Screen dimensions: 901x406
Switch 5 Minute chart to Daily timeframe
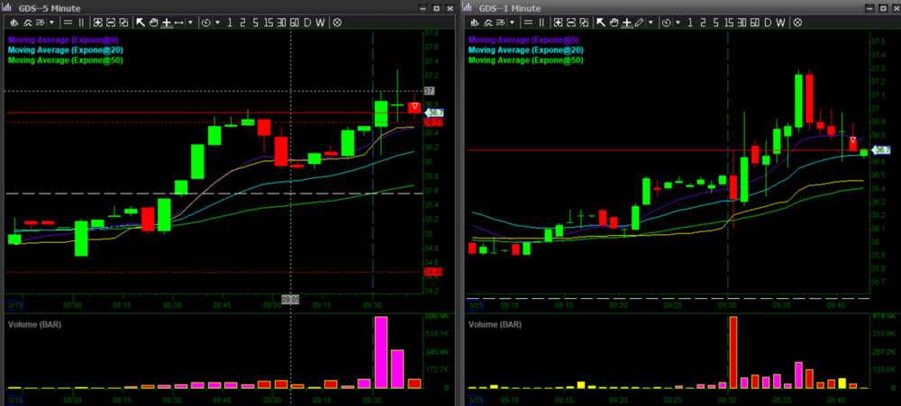point(306,22)
